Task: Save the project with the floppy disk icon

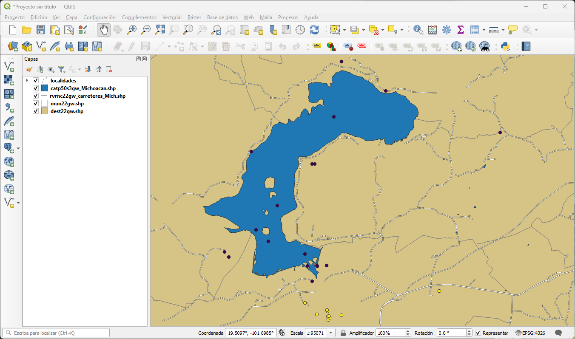Action: click(40, 30)
